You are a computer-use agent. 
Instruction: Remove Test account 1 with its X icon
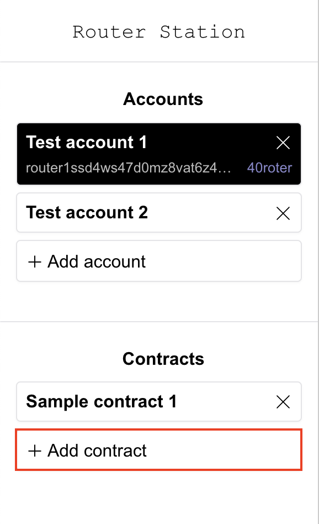point(283,143)
